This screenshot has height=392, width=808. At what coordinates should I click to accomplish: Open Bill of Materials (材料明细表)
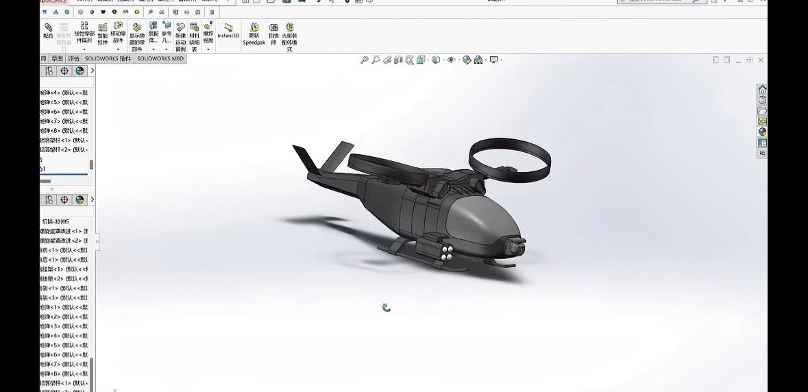point(194,37)
